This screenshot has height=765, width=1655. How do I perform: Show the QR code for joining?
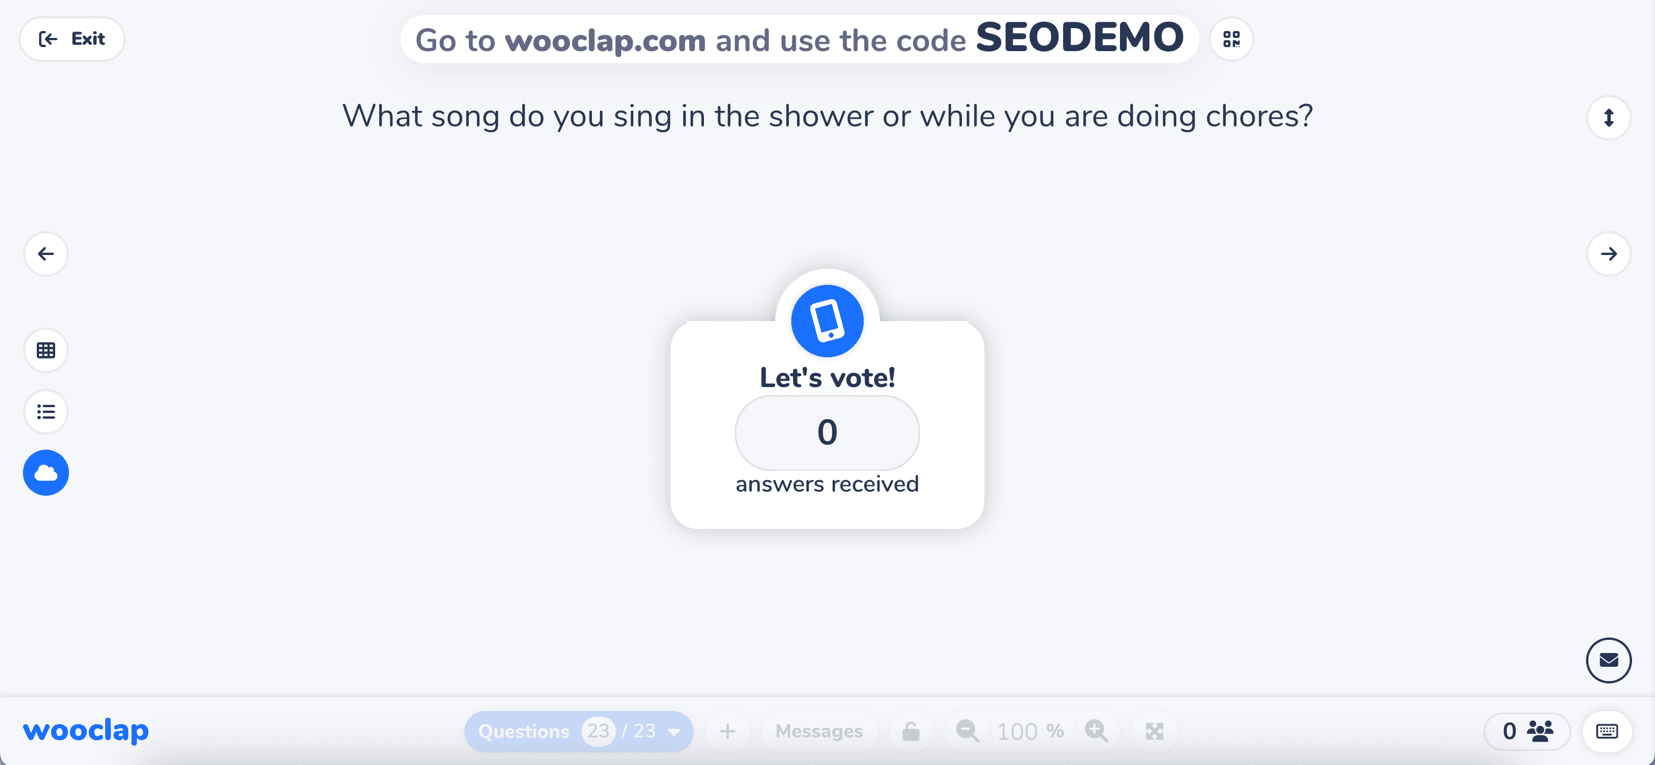pyautogui.click(x=1231, y=39)
